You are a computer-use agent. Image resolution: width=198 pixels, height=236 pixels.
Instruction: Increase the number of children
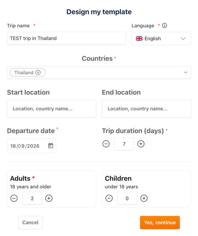144,198
